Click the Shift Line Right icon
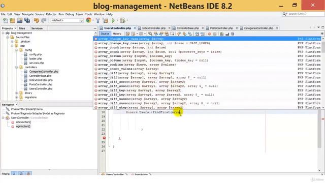 click(203, 34)
